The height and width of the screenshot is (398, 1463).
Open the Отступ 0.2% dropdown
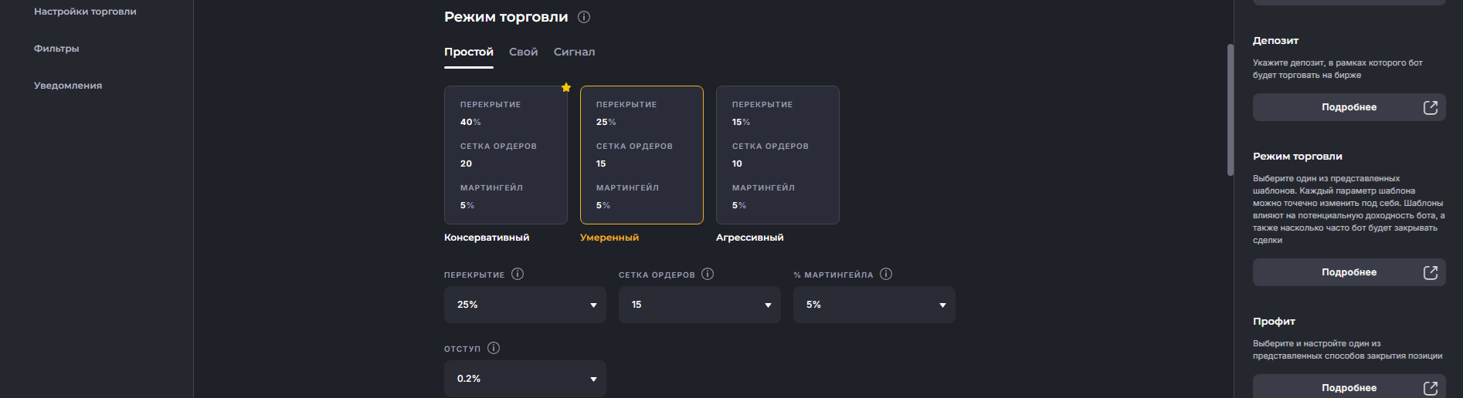[x=525, y=379]
